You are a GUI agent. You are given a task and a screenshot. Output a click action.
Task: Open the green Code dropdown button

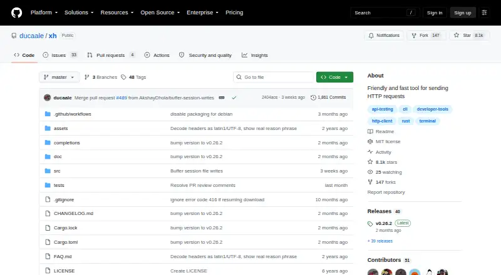click(x=334, y=77)
